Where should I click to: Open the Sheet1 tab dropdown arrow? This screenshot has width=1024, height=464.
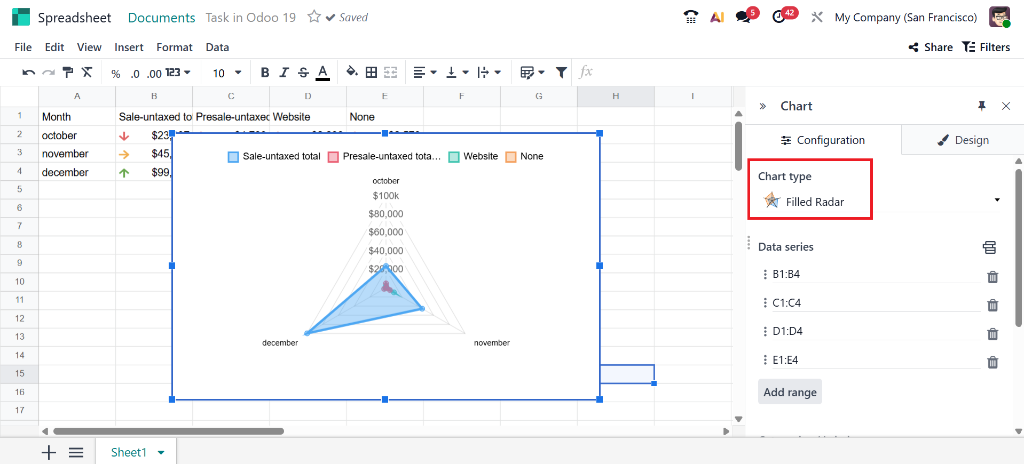[x=161, y=453]
